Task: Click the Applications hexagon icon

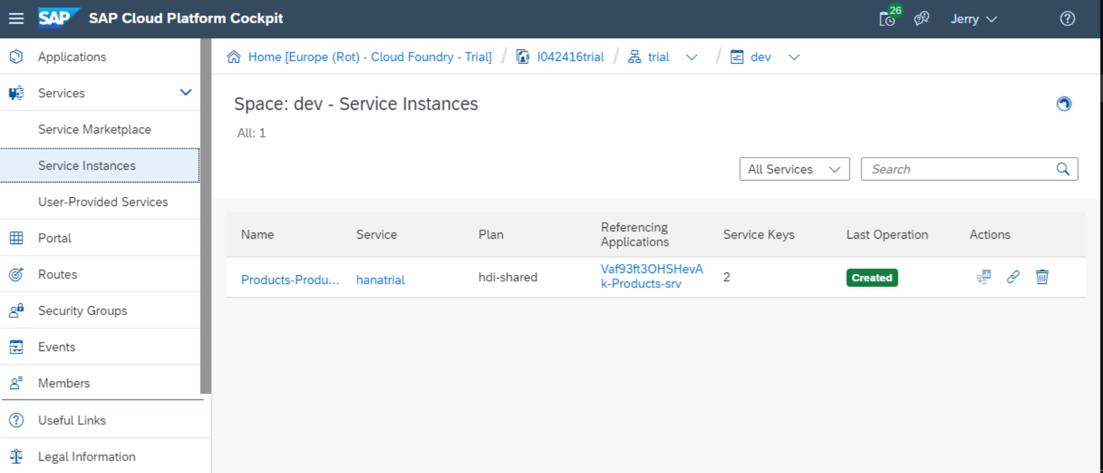Action: click(16, 57)
